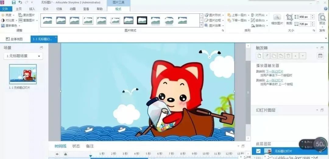Click the height field stepper arrows
The width and height of the screenshot is (329, 159).
pyautogui.click(x=313, y=17)
